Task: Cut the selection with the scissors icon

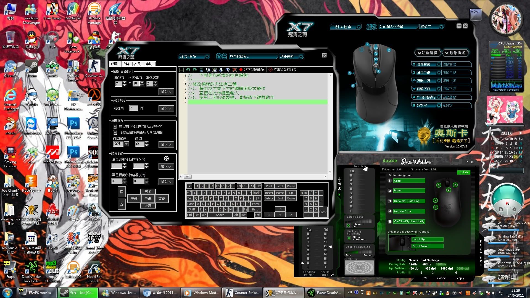Action: point(201,70)
